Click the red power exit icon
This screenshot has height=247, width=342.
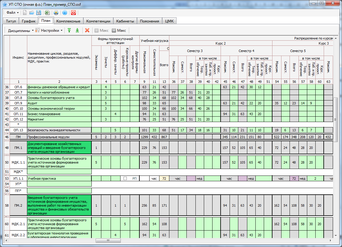pos(73,13)
